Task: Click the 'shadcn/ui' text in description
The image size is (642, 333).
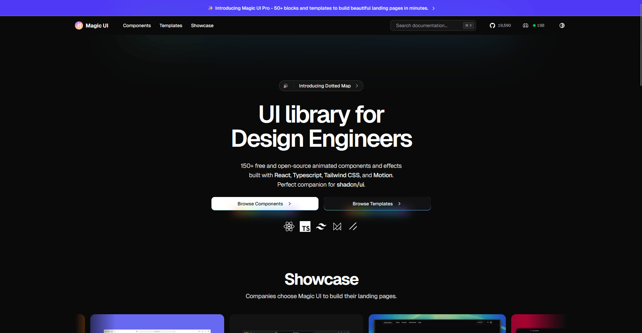Action: coord(350,185)
